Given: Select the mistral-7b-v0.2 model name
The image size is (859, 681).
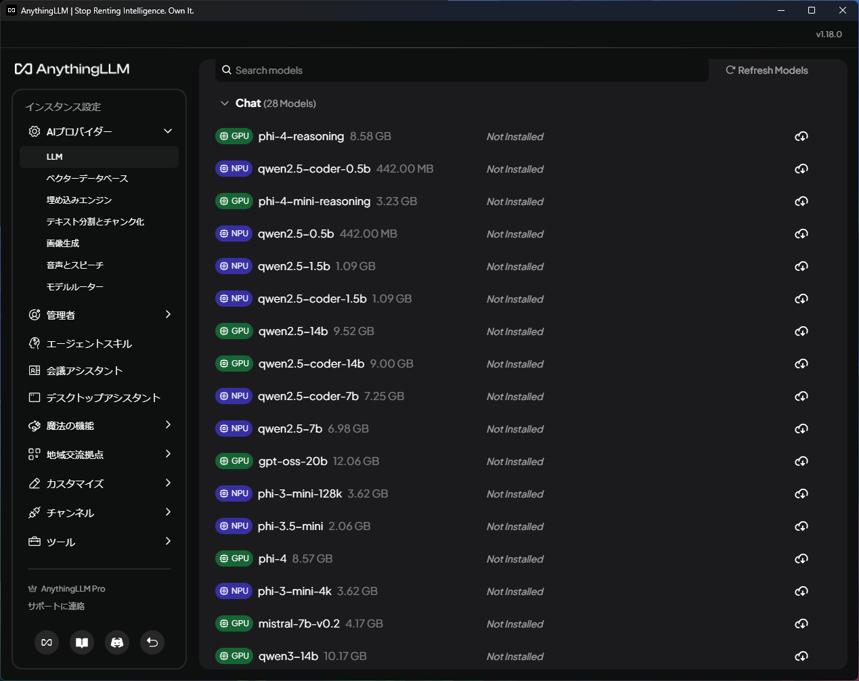Looking at the screenshot, I should (299, 624).
